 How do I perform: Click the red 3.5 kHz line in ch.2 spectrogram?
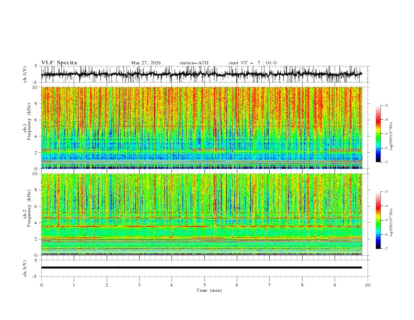point(202,226)
